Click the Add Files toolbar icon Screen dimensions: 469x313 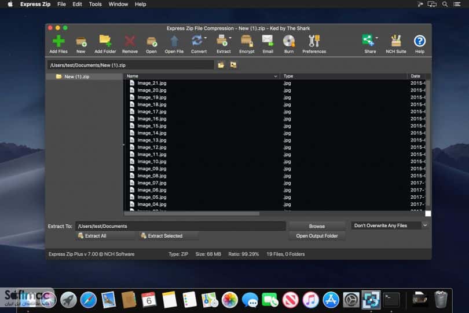point(58,43)
